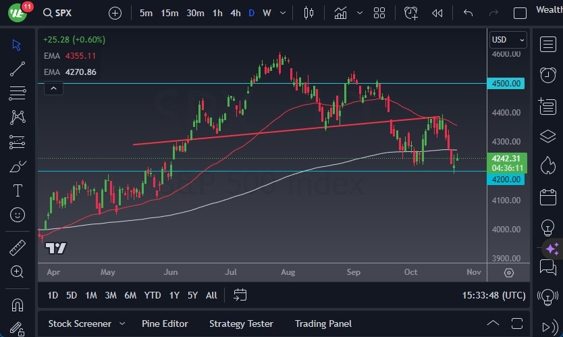The width and height of the screenshot is (563, 337).
Task: Select the daily D timeframe
Action: (x=251, y=13)
